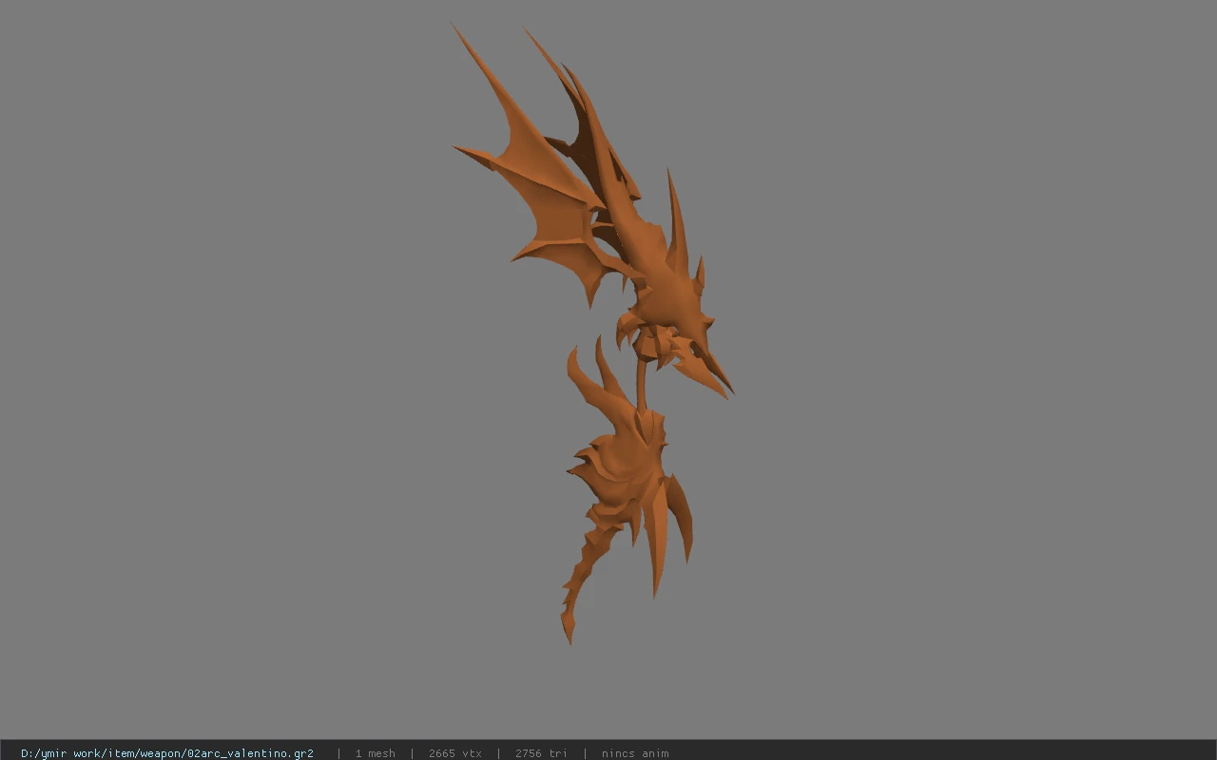Click the '2665 vtx' vertex count
This screenshot has height=760, width=1217.
454,753
